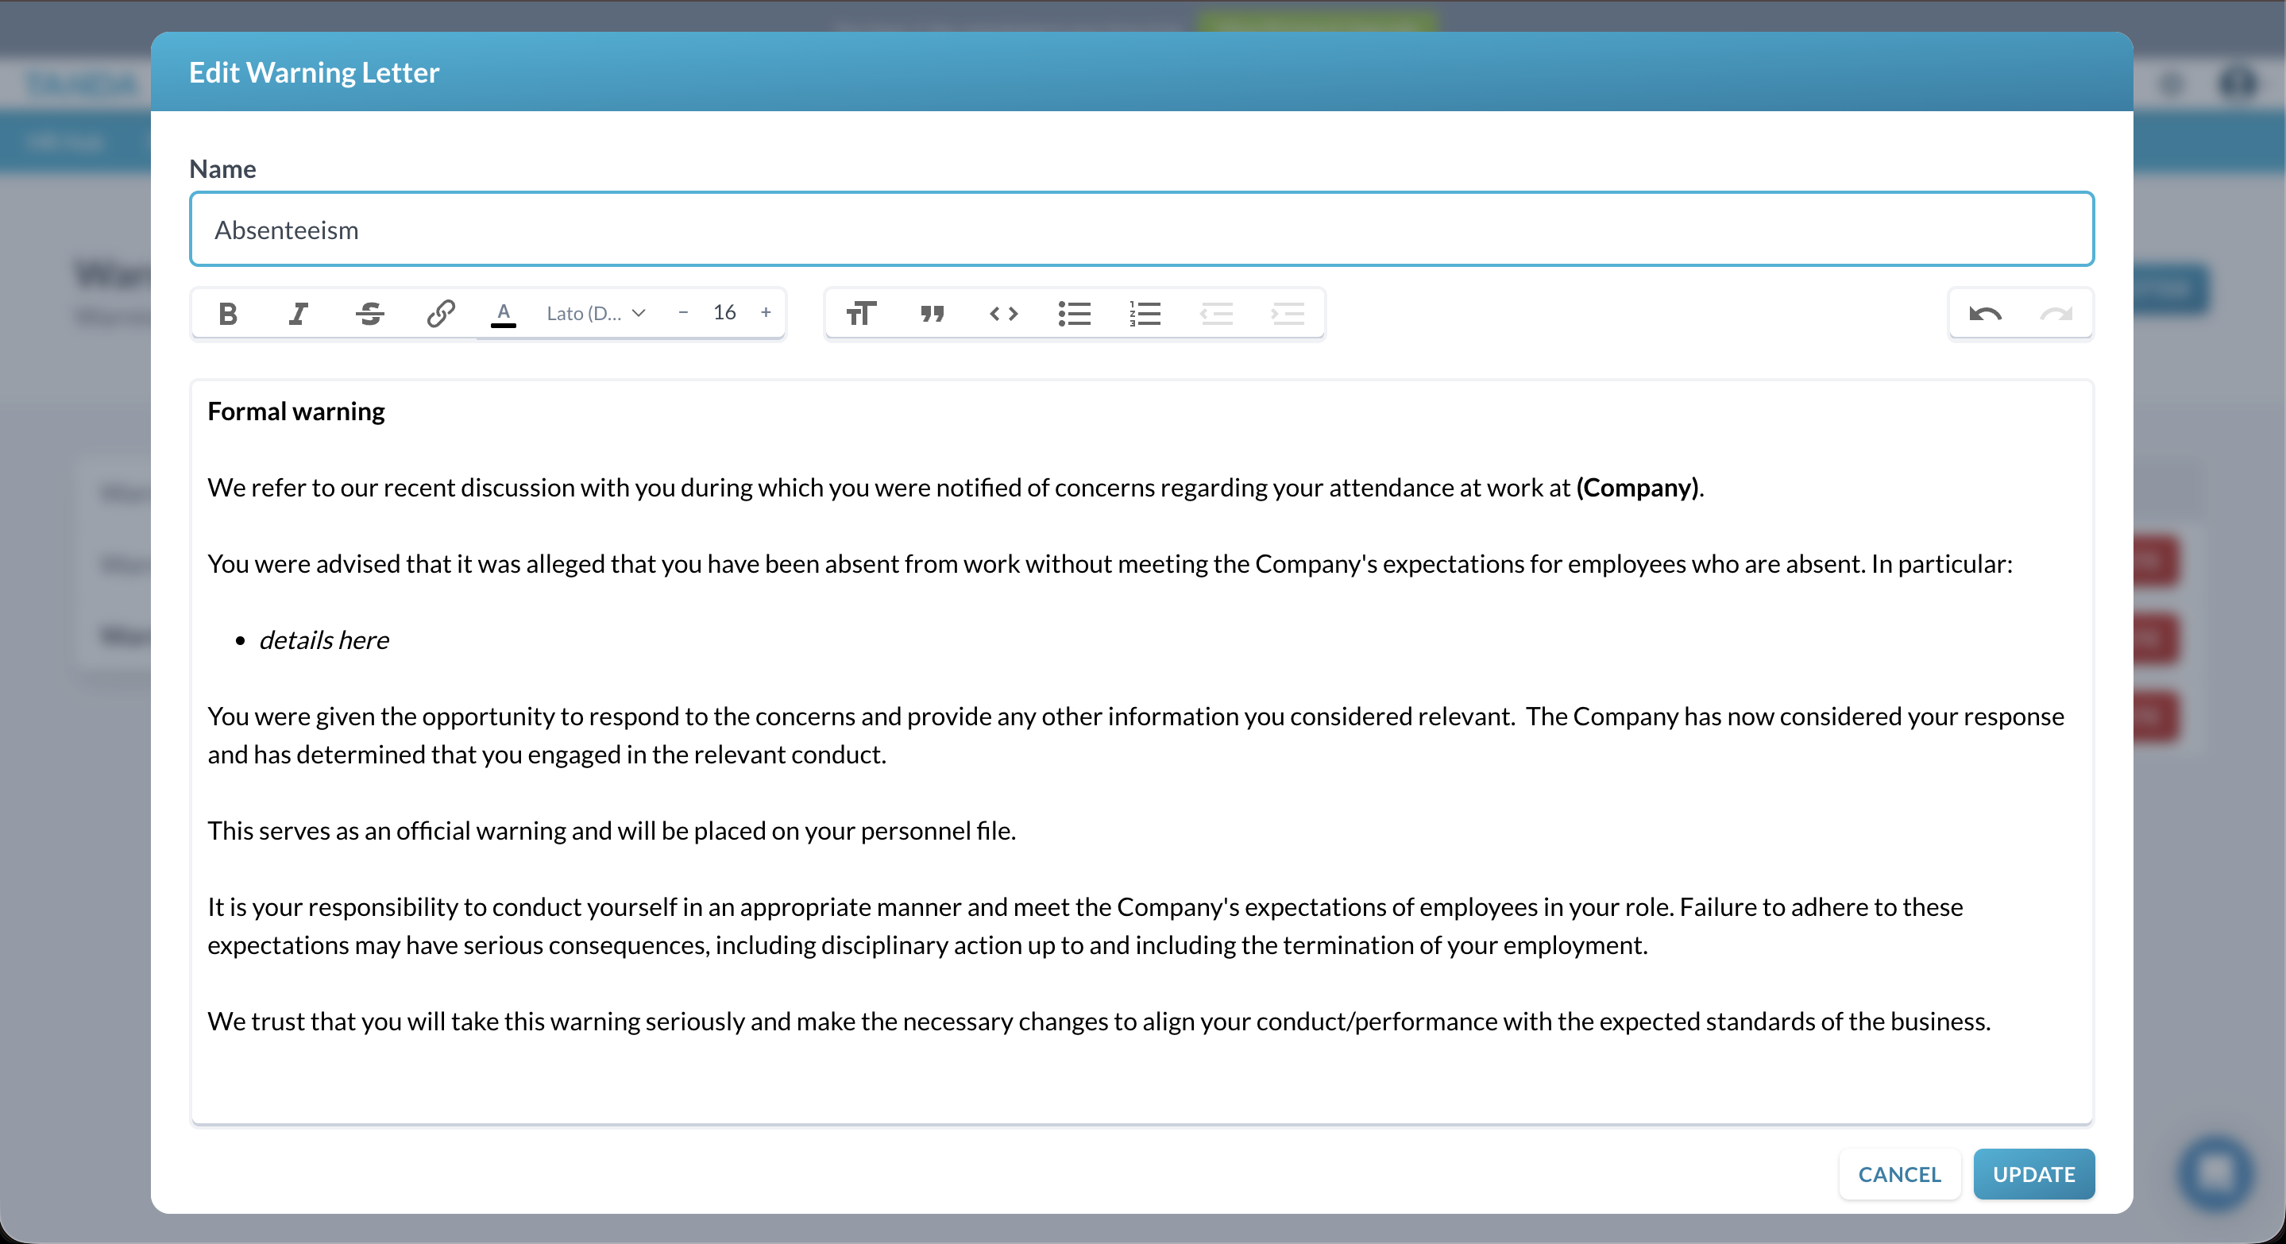Image resolution: width=2286 pixels, height=1244 pixels.
Task: Create a numbered list
Action: tap(1145, 313)
